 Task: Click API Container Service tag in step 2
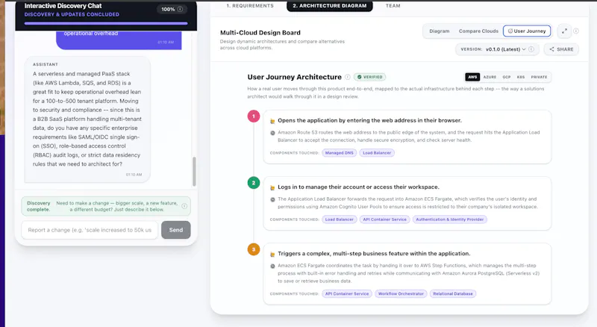pyautogui.click(x=384, y=219)
